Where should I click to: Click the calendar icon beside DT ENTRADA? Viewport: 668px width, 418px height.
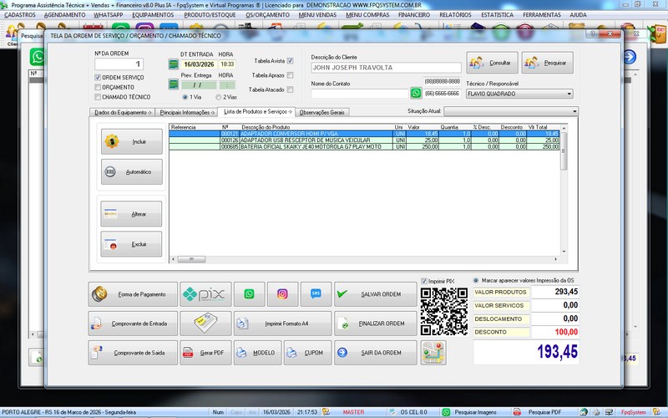pos(173,64)
